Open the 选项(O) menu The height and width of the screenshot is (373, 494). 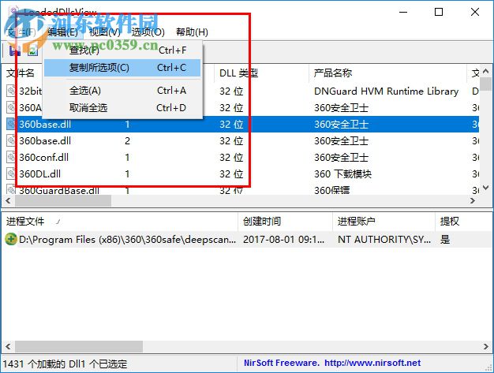[x=148, y=32]
